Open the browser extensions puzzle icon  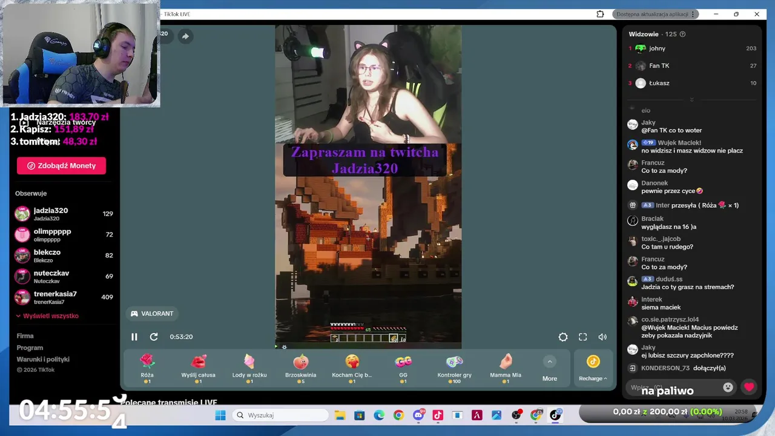click(x=600, y=14)
